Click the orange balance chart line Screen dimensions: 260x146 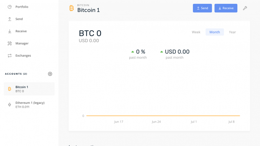click(x=163, y=116)
